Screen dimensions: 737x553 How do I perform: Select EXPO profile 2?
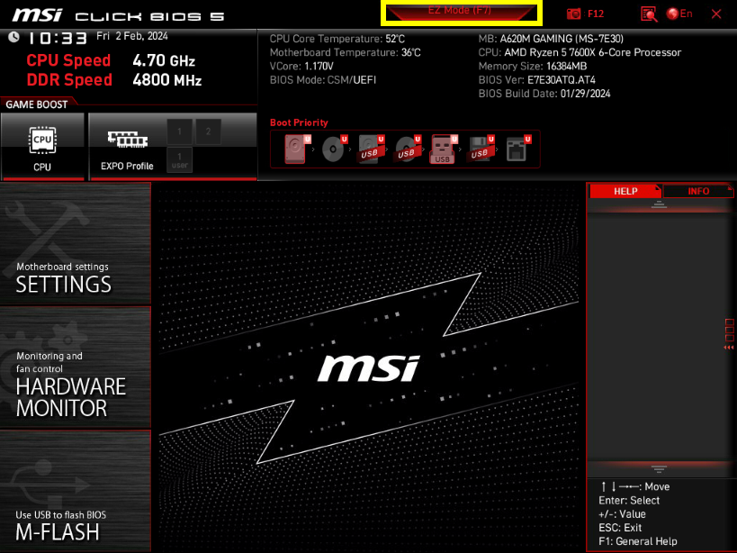pyautogui.click(x=208, y=131)
